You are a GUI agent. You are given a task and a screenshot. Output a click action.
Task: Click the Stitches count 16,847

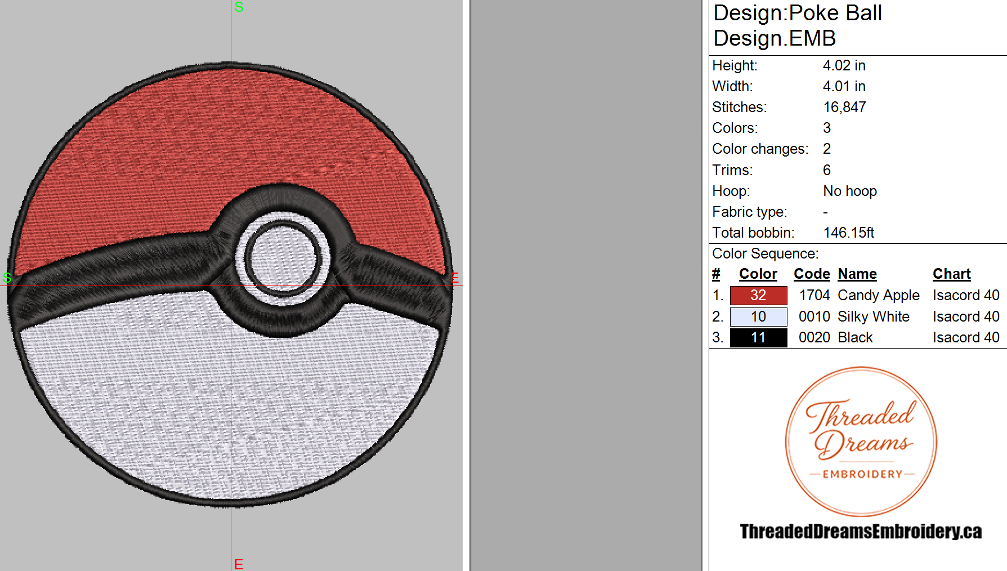(x=845, y=107)
